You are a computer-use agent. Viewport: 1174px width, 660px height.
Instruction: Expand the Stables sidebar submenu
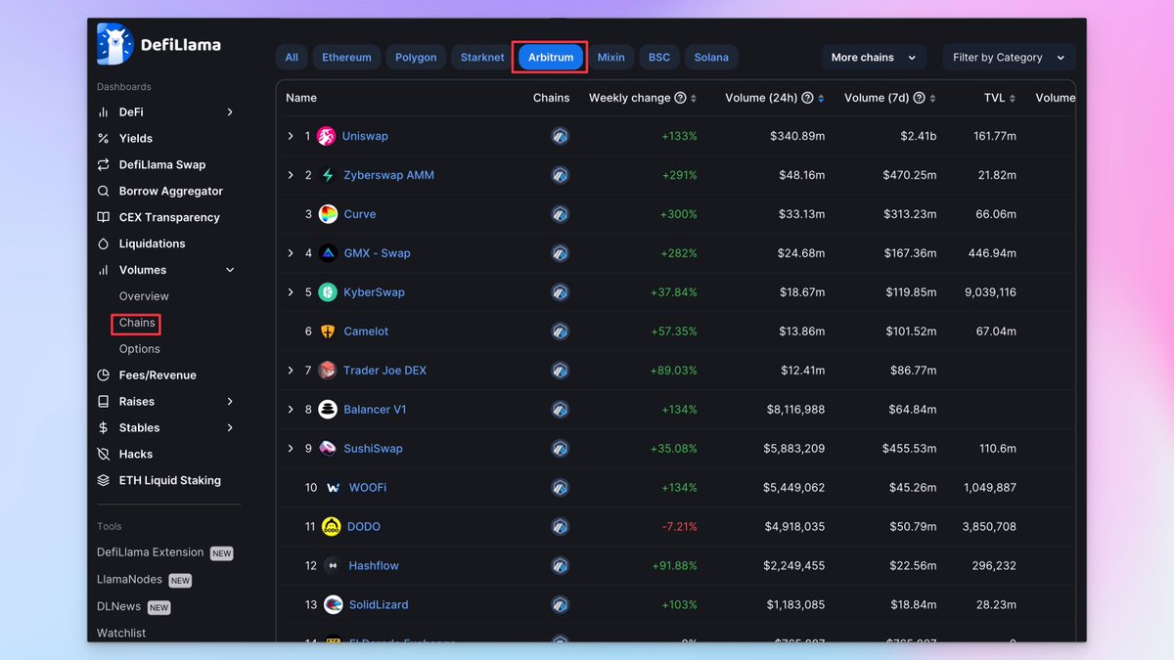click(x=230, y=428)
